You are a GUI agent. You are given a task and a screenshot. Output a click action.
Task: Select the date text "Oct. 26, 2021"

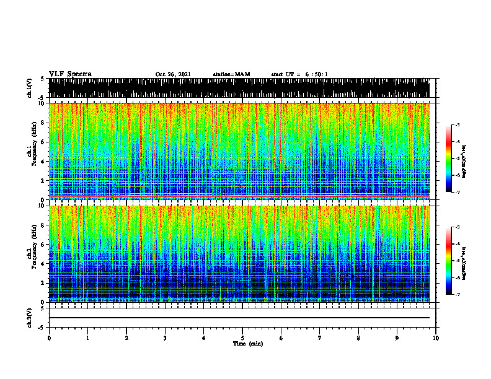click(173, 74)
